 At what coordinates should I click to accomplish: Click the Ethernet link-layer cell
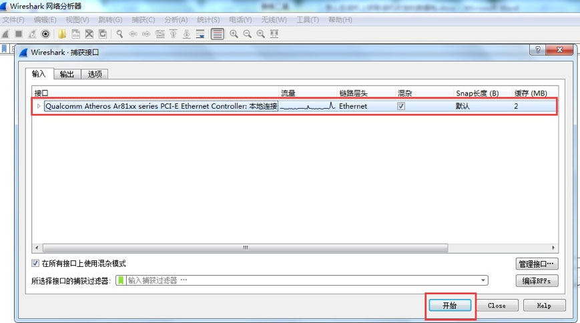(353, 106)
